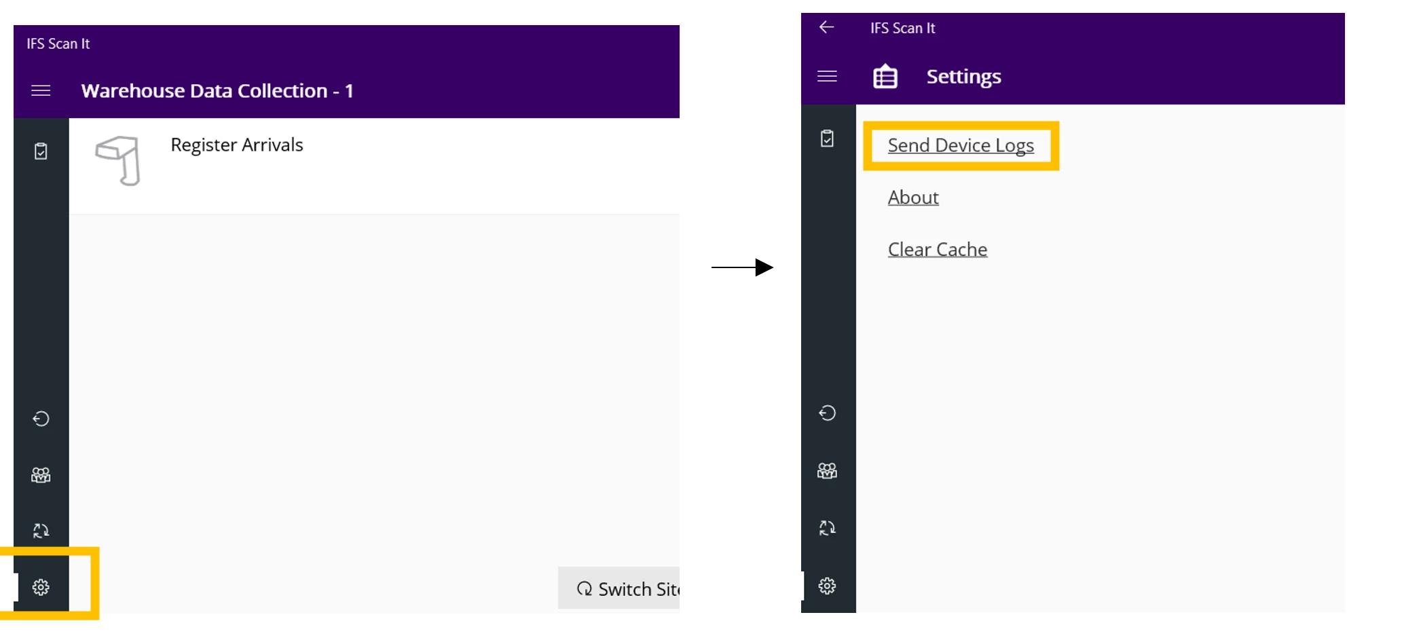Open users group icon in Settings screen sidebar
The image size is (1402, 636).
pyautogui.click(x=827, y=470)
